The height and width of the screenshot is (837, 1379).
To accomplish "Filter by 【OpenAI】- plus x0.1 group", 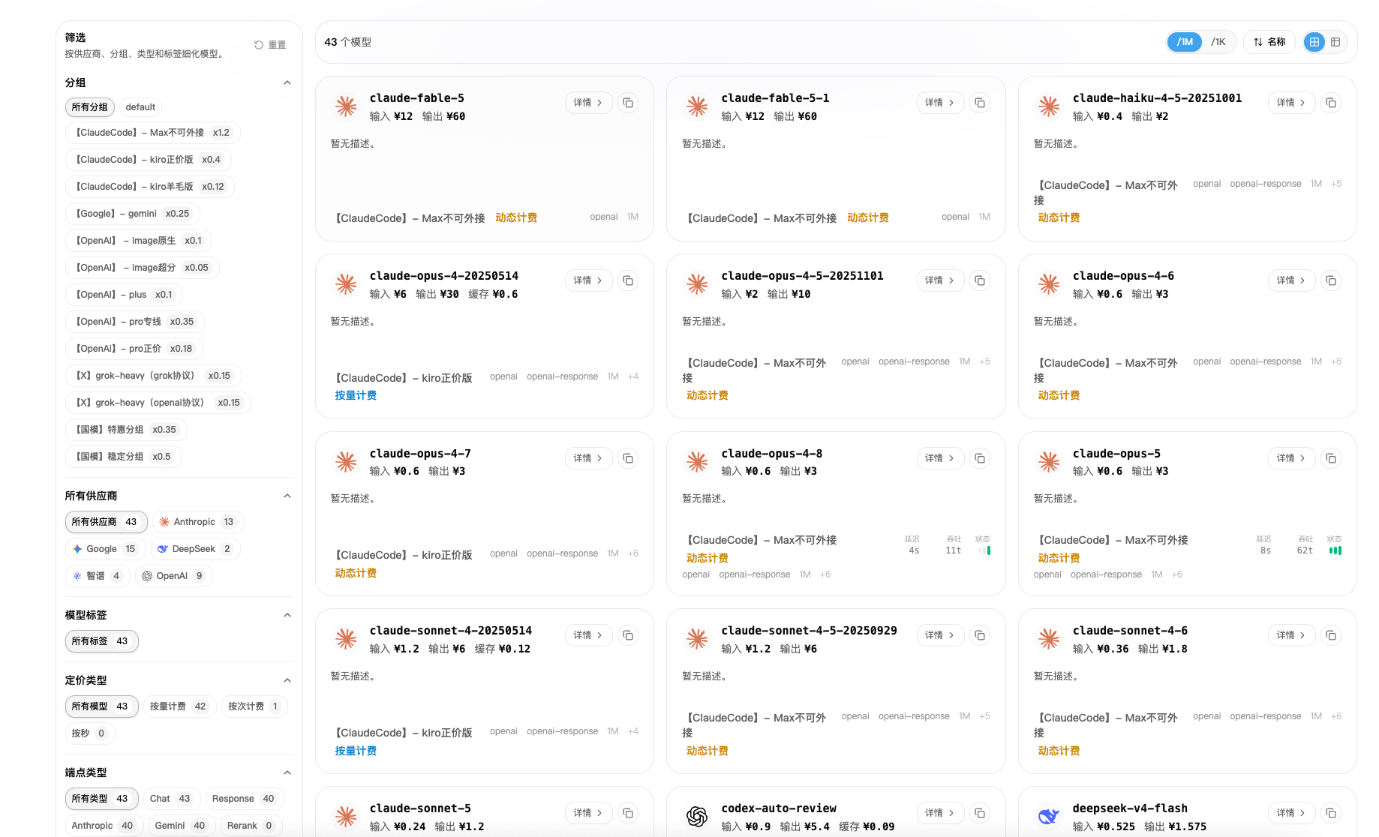I will (125, 295).
